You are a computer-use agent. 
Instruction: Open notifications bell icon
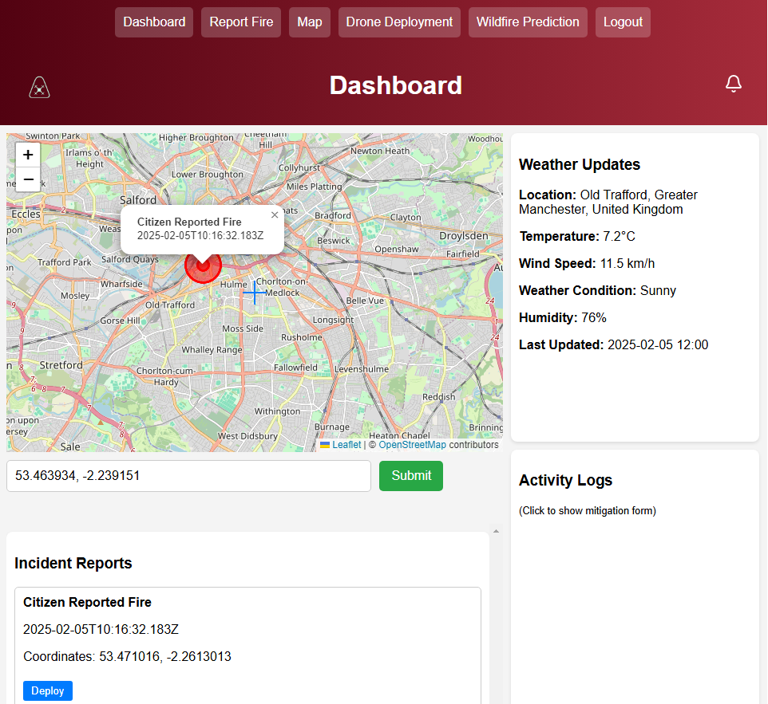(x=733, y=84)
